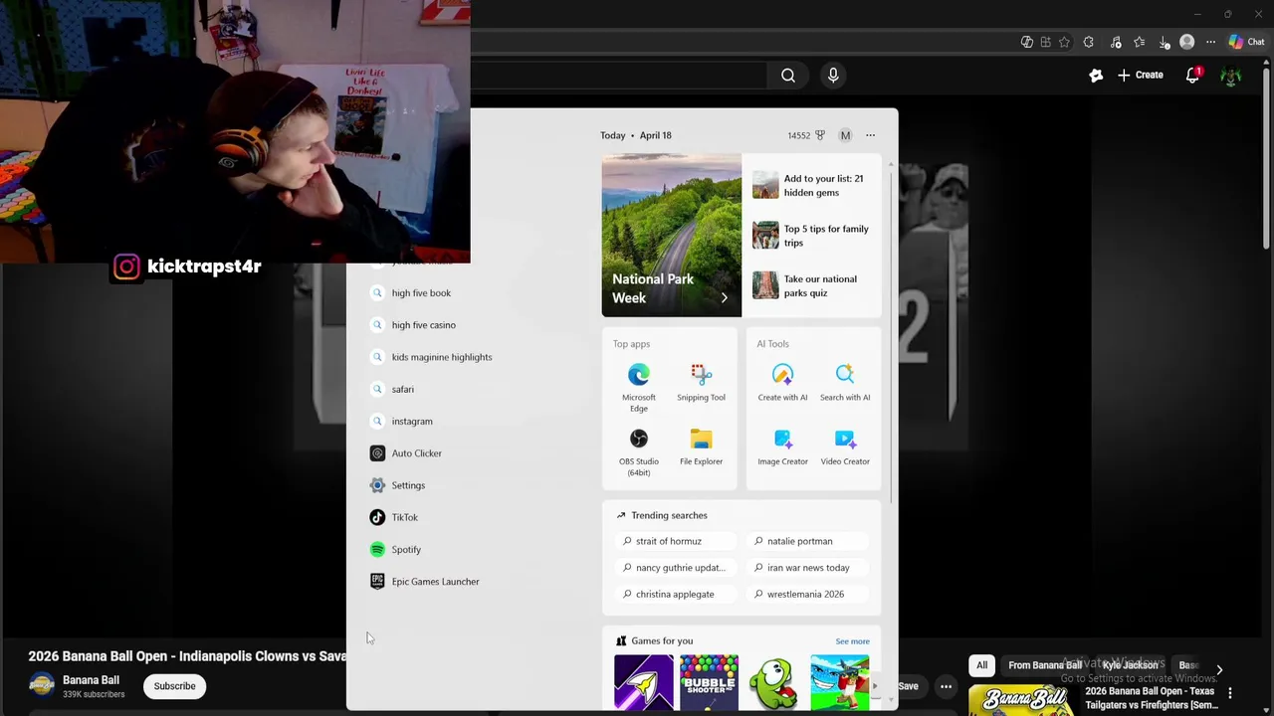This screenshot has height=716, width=1274.
Task: Open 'Add to your list: 21 hidden gems'
Action: pos(812,185)
